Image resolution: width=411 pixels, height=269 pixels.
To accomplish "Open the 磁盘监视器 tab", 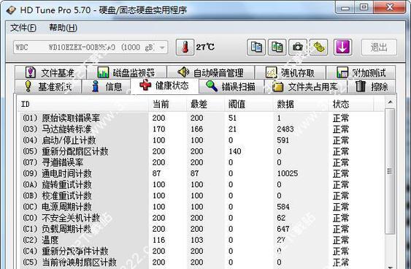I will [x=126, y=72].
